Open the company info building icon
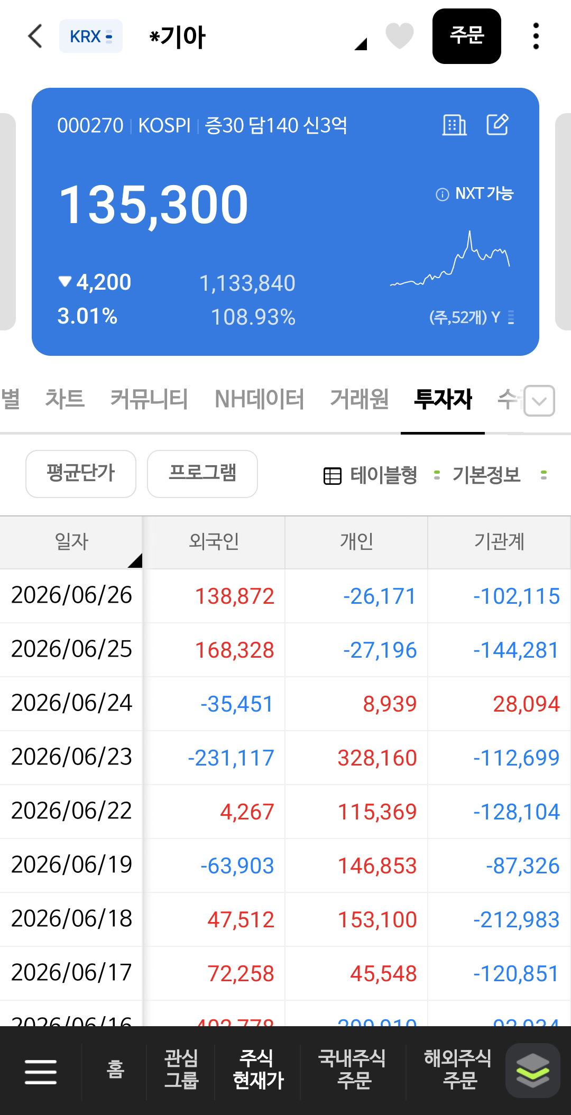The image size is (571, 1115). point(454,125)
